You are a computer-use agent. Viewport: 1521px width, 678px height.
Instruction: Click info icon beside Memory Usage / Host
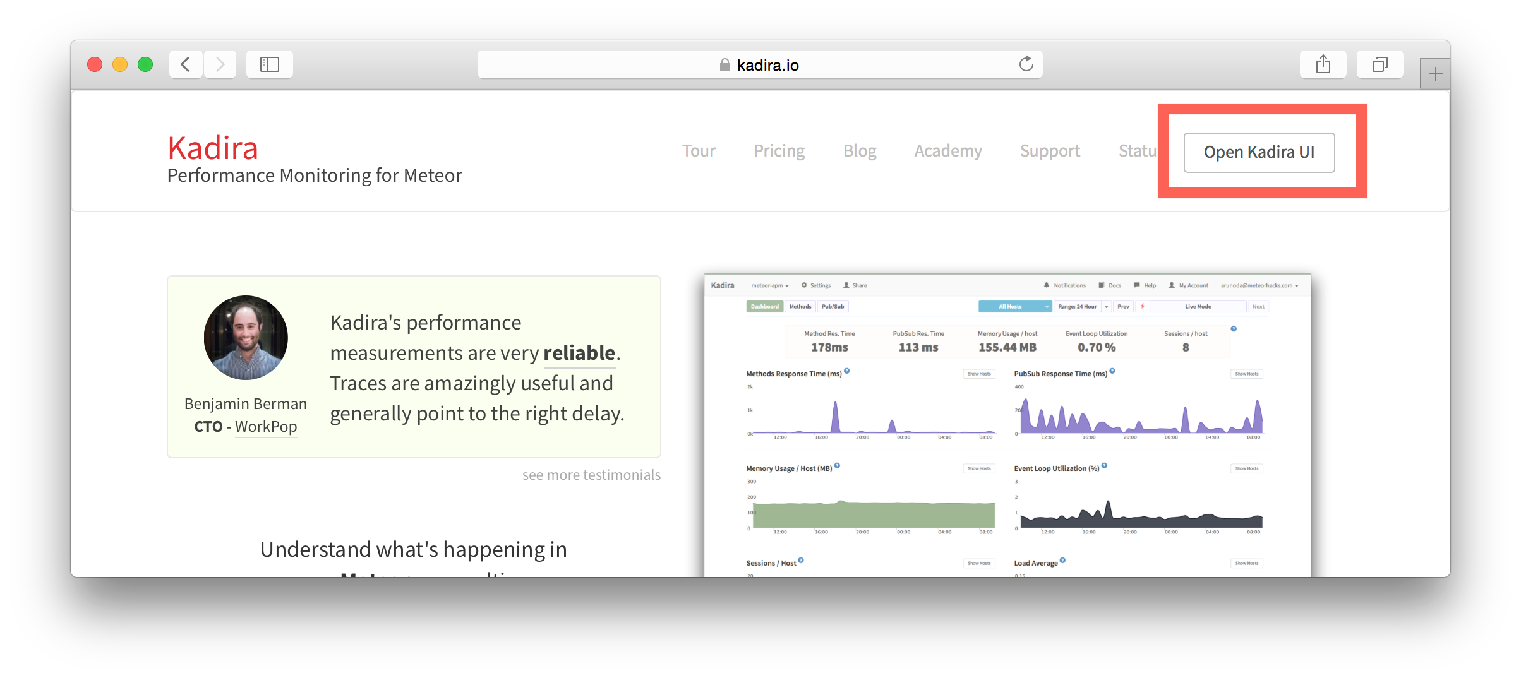[837, 466]
